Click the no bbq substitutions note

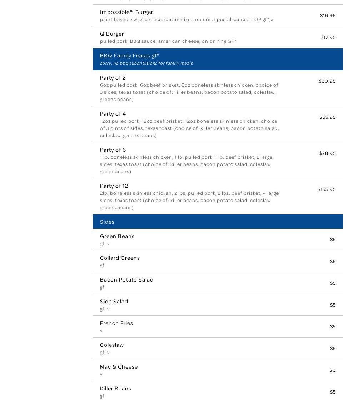pos(146,63)
